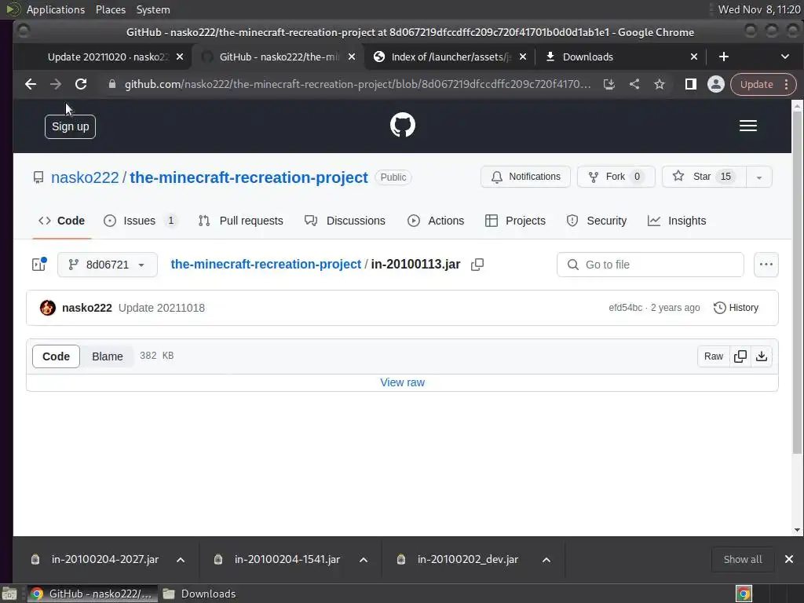Click the breadcrumb the-minecraft-recreation-project link
The image size is (804, 603).
265,264
